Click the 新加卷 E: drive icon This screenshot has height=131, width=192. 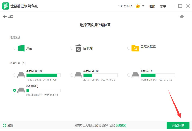coord(135,75)
